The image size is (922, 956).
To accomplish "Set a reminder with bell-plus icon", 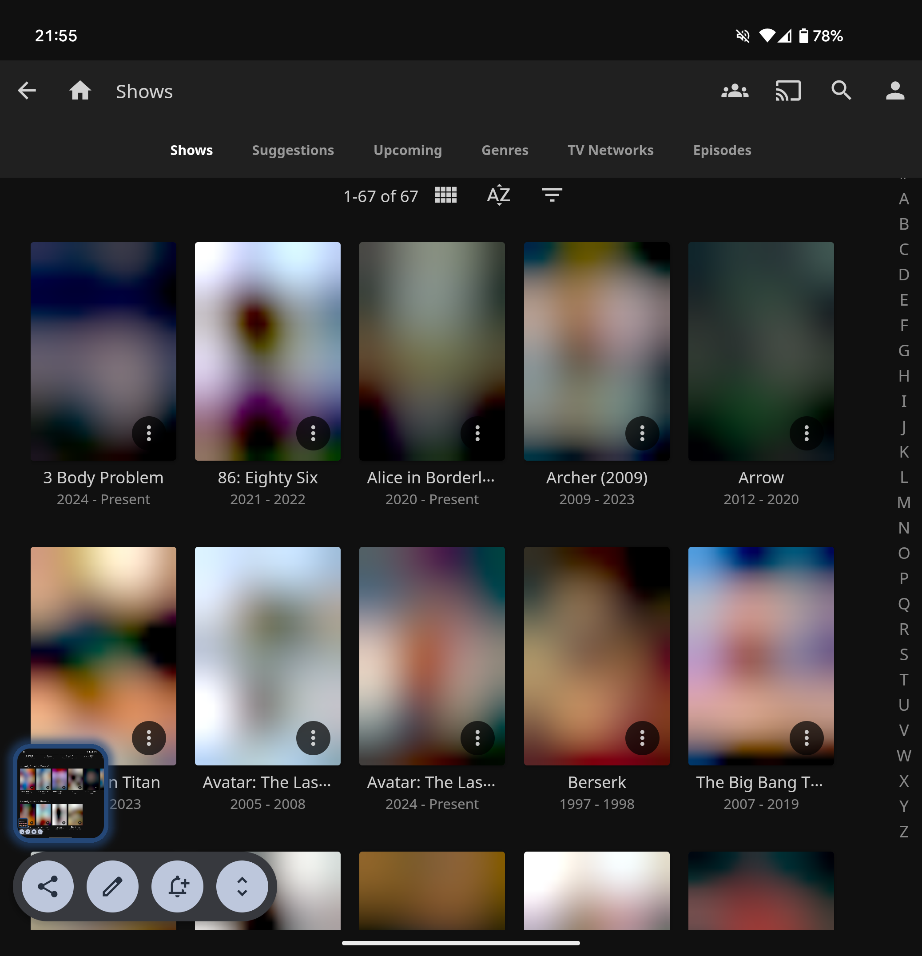I will click(178, 886).
